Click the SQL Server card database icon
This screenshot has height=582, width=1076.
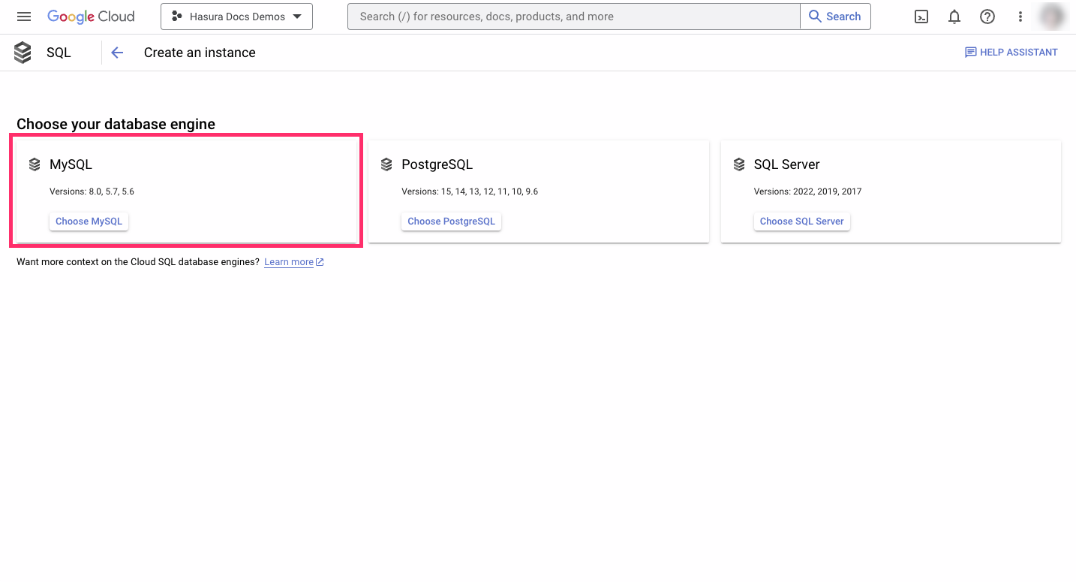(739, 164)
